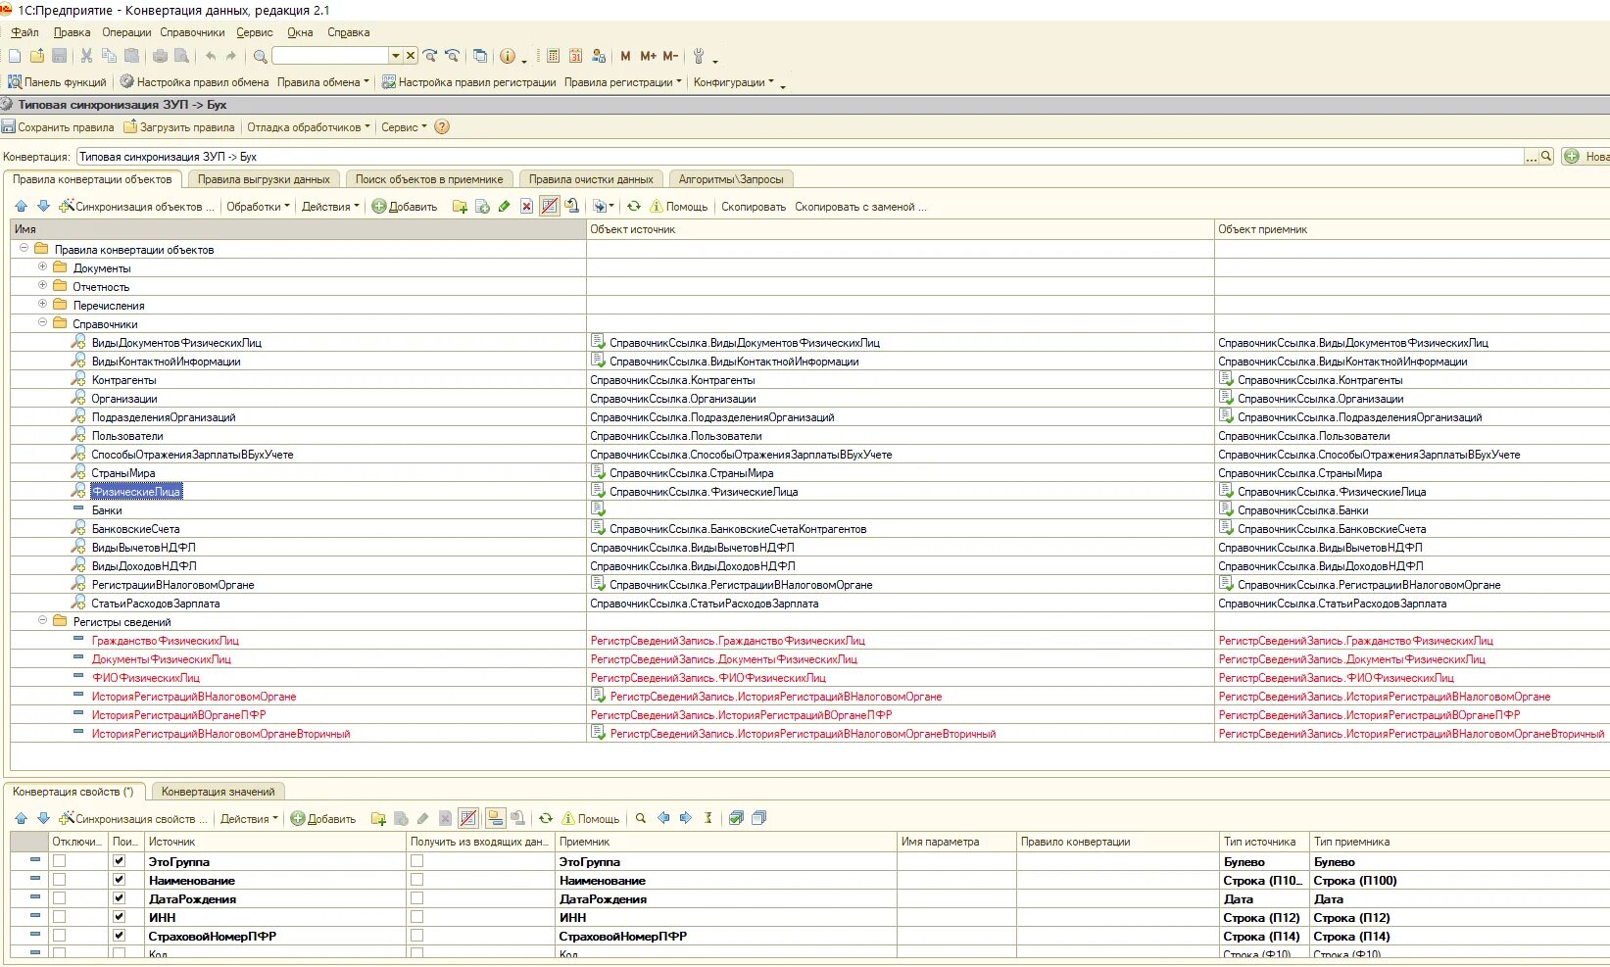Viewport: 1610px width, 967px height.
Task: Click the green refresh icon in the properties toolbar
Action: 546,818
